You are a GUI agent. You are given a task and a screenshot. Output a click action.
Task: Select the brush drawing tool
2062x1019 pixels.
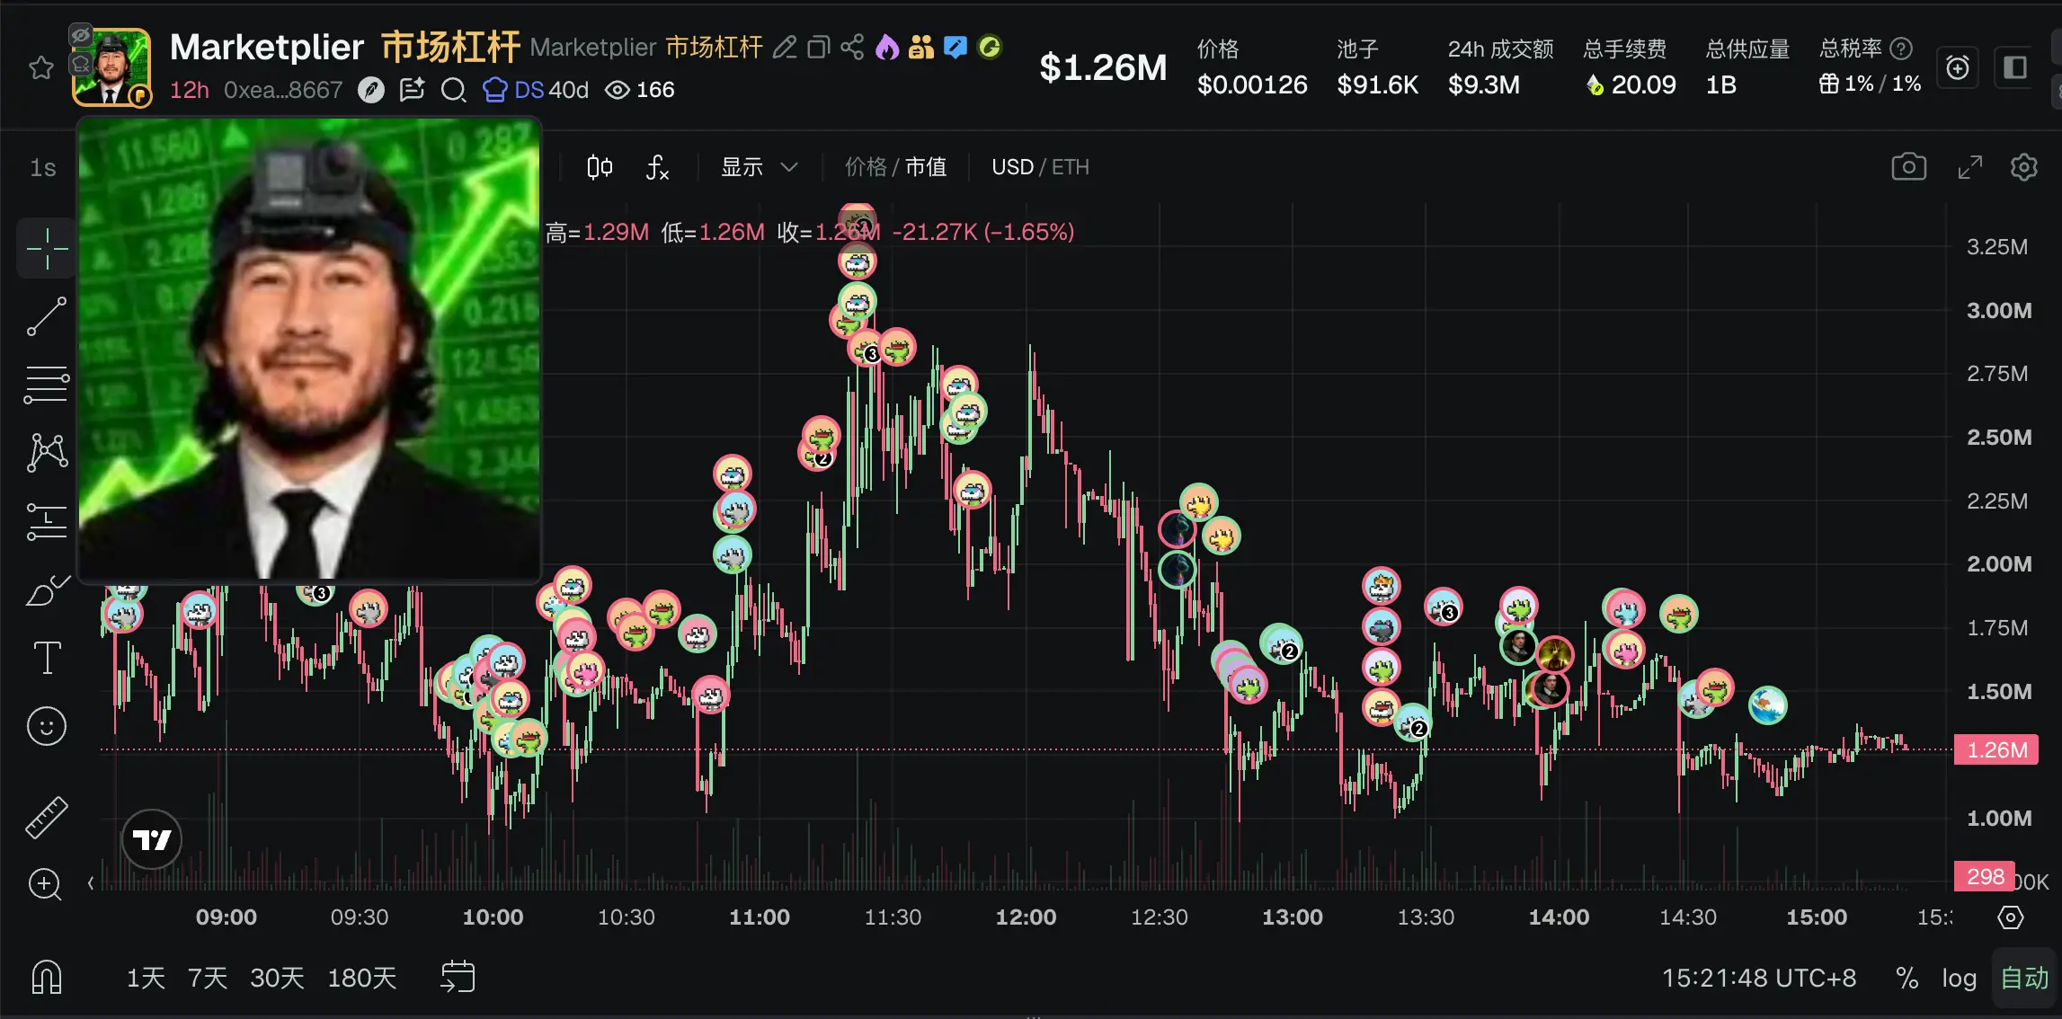coord(47,591)
